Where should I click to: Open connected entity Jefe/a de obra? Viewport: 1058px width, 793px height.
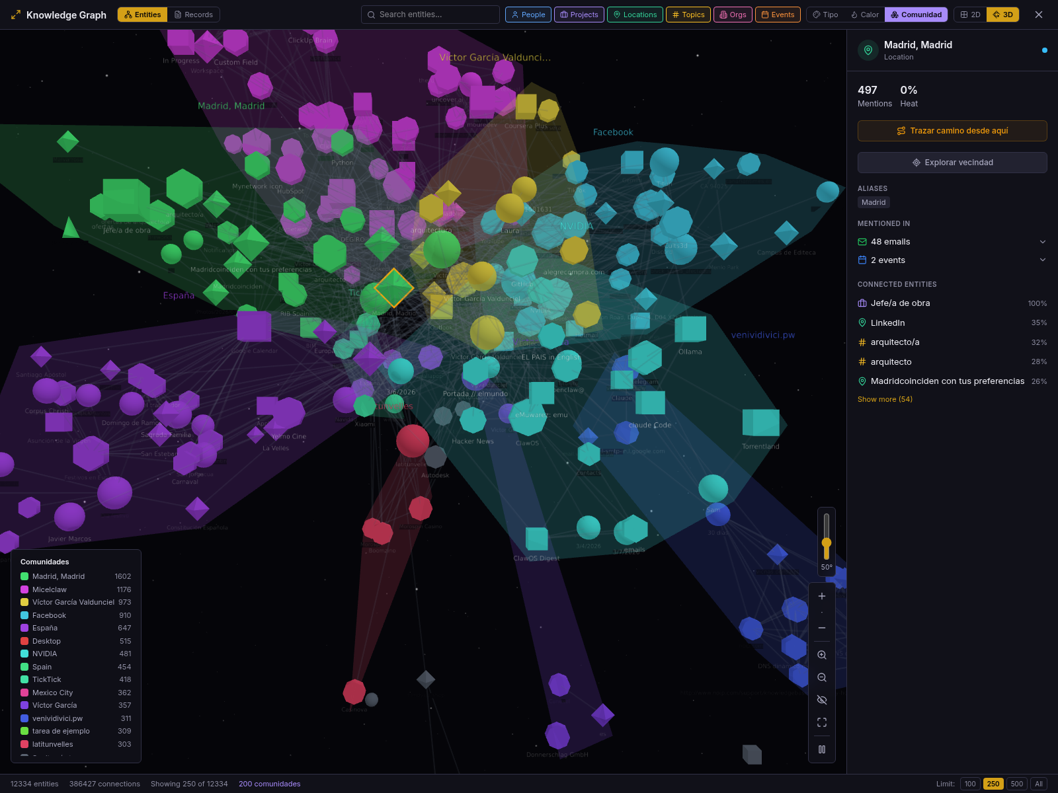pyautogui.click(x=952, y=303)
